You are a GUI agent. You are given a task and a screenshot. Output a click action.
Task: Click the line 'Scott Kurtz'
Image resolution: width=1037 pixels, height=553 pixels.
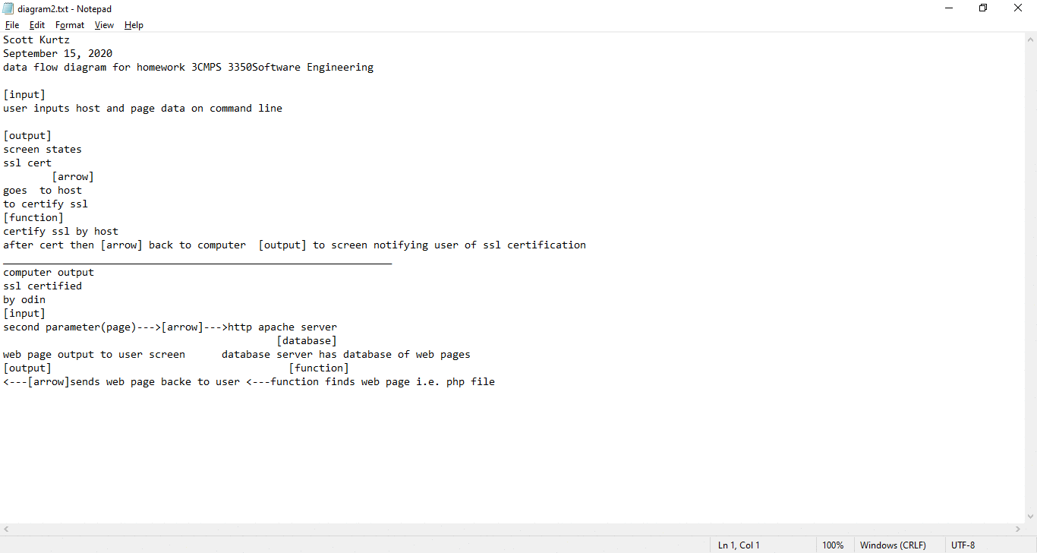pos(36,40)
